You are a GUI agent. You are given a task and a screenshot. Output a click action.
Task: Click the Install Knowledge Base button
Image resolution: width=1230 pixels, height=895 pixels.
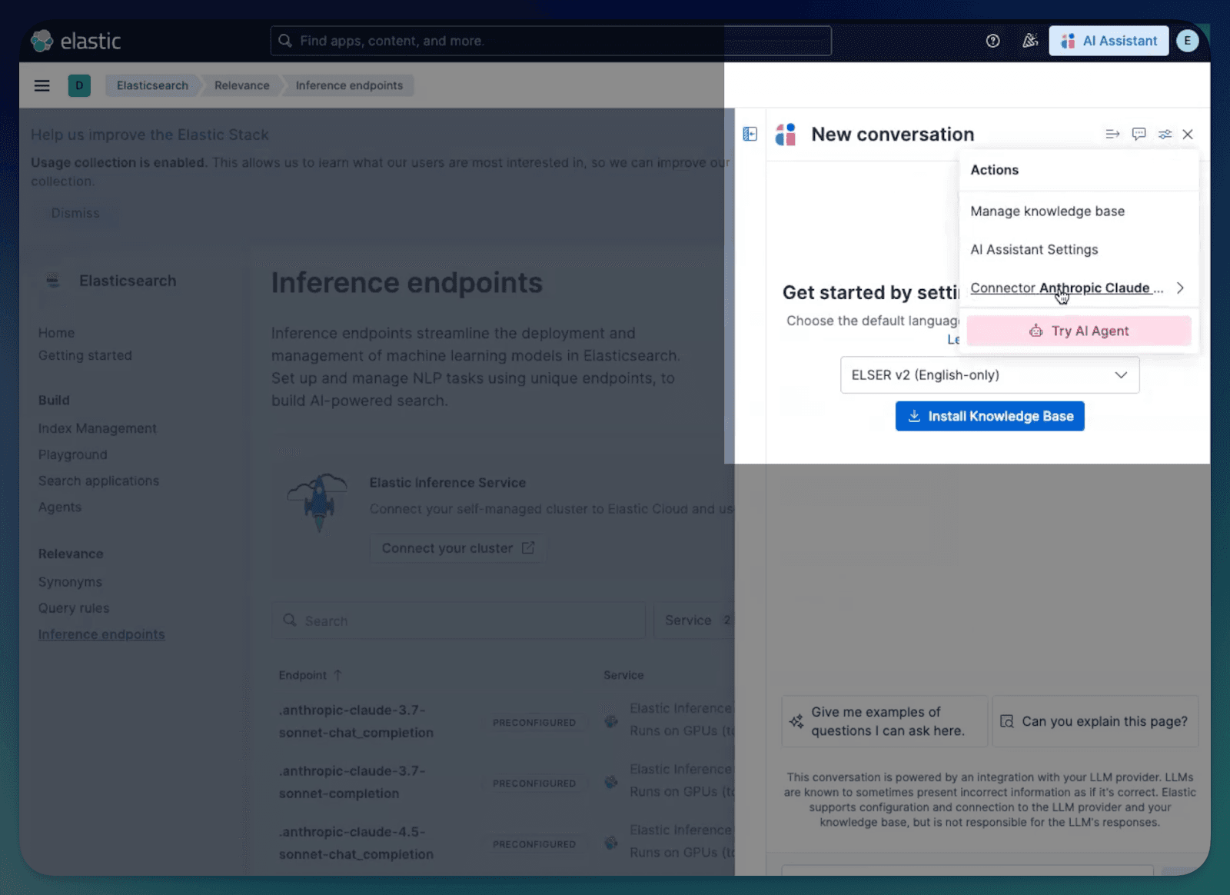point(989,416)
